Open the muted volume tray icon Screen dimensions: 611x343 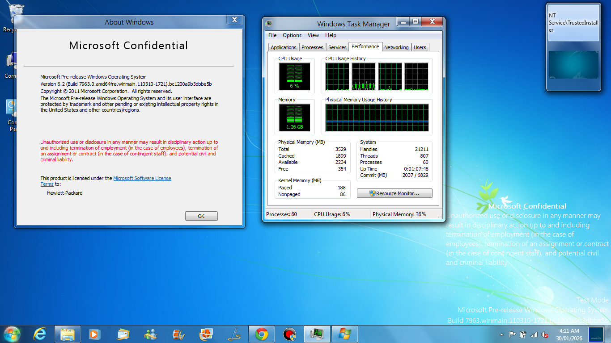tap(545, 335)
